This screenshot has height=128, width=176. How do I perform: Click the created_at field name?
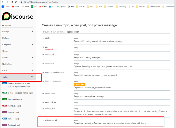50,102
